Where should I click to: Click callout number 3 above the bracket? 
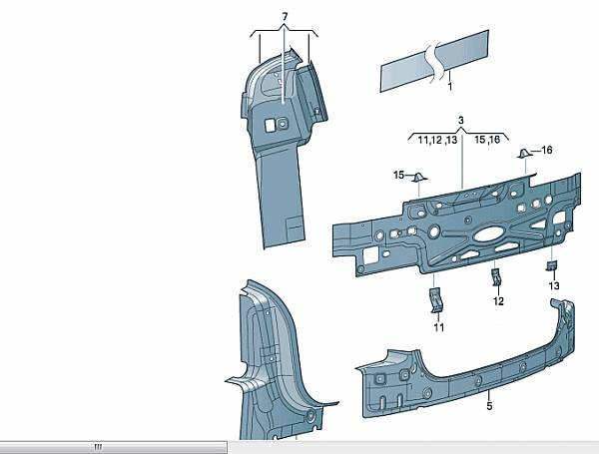click(x=460, y=121)
